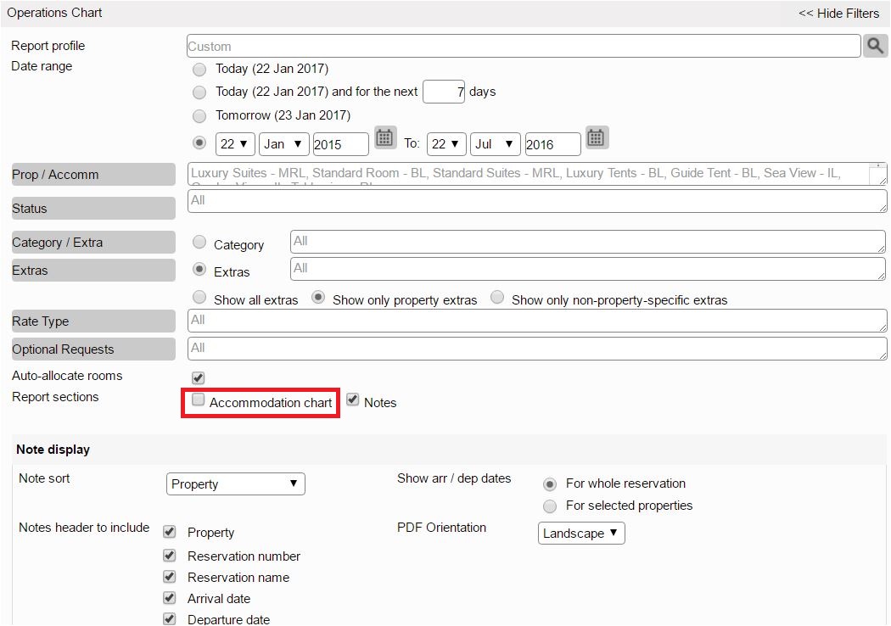This screenshot has width=891, height=626.
Task: Select For whole reservation radio option
Action: [x=550, y=484]
